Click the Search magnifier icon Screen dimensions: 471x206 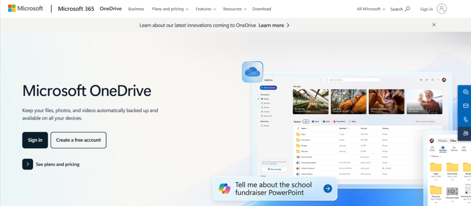(408, 9)
